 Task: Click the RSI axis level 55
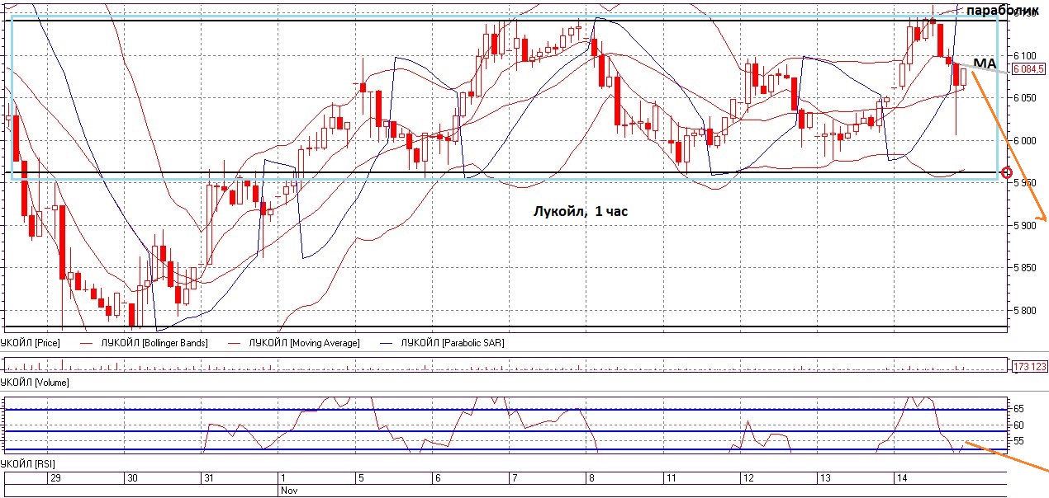tap(1018, 442)
